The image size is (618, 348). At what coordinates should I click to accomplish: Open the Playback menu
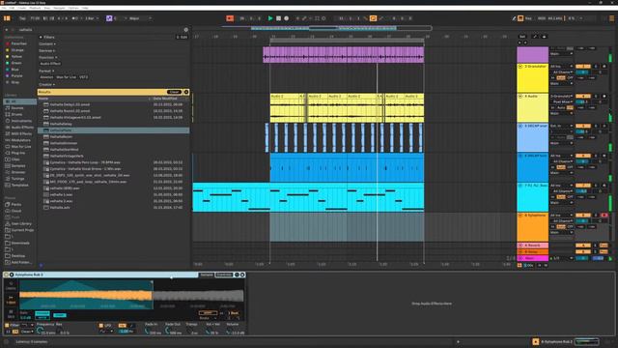tap(35, 8)
